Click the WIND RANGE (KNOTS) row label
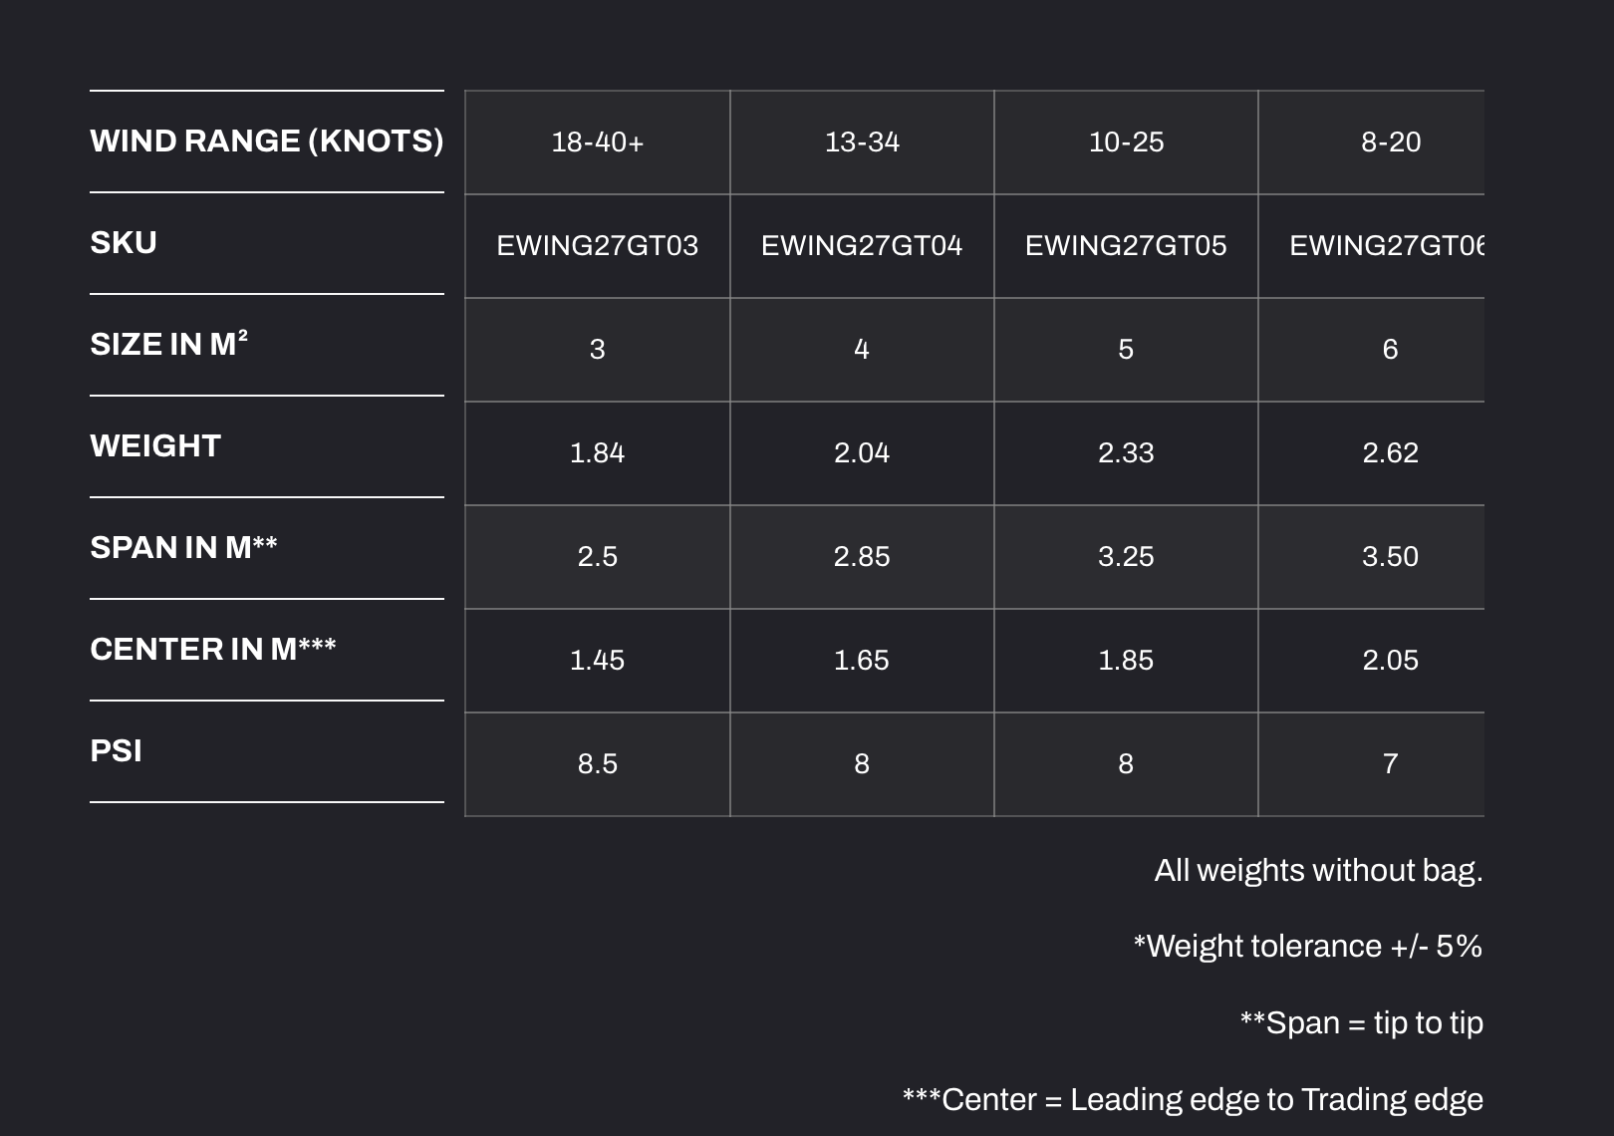 pyautogui.click(x=267, y=142)
